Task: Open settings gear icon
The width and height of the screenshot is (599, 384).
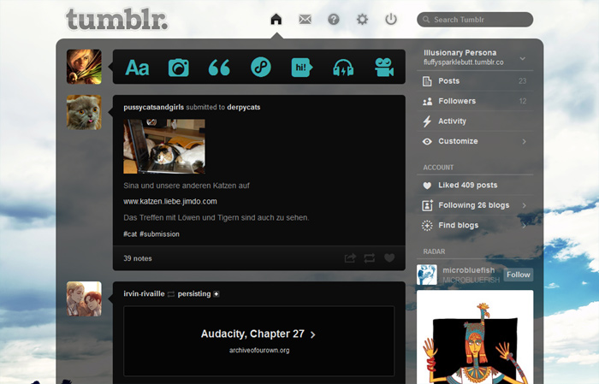Action: [x=362, y=19]
